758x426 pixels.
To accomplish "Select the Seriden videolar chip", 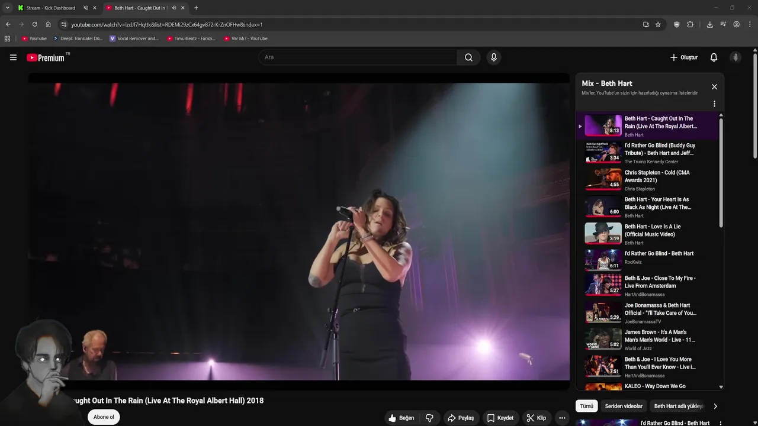I will (624, 406).
